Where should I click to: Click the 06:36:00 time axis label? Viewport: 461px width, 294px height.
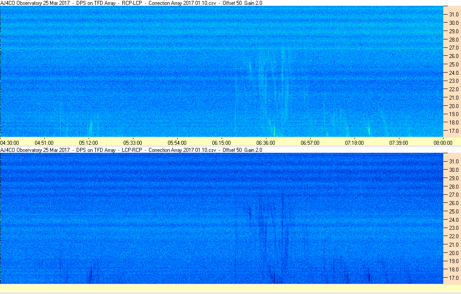pos(266,143)
